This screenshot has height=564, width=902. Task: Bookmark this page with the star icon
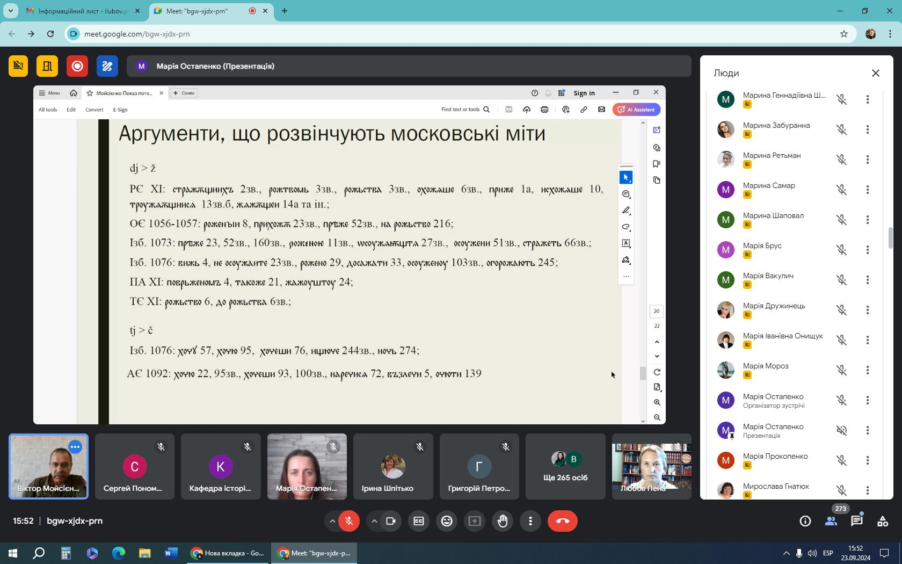pos(844,34)
